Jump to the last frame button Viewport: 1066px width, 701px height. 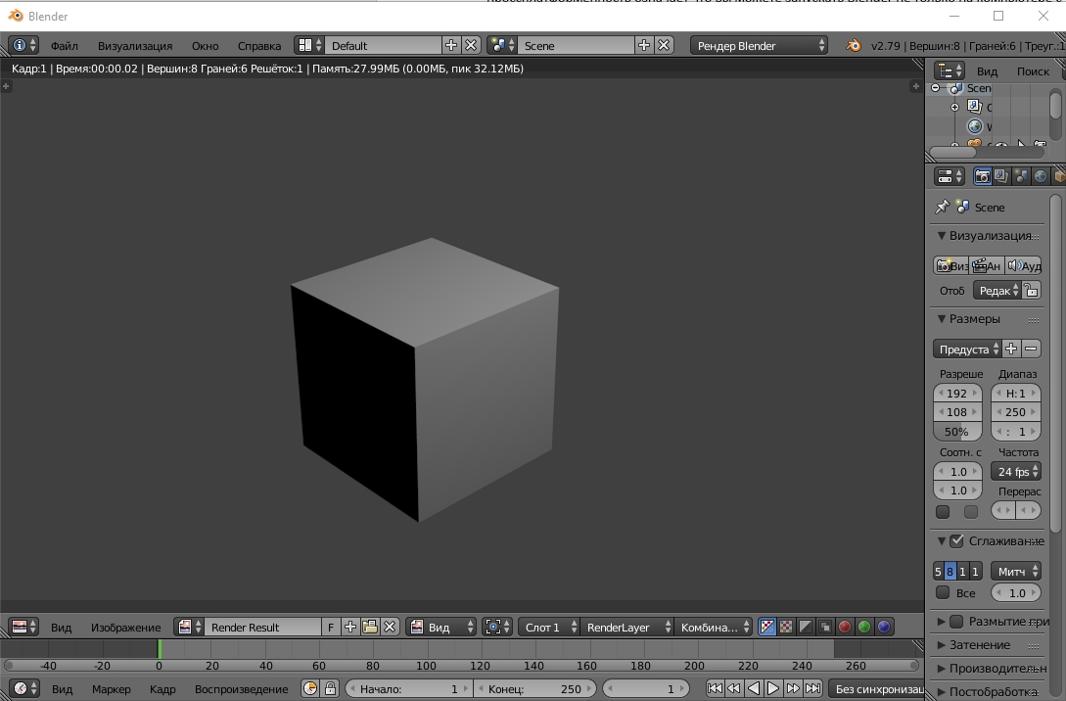click(x=812, y=689)
